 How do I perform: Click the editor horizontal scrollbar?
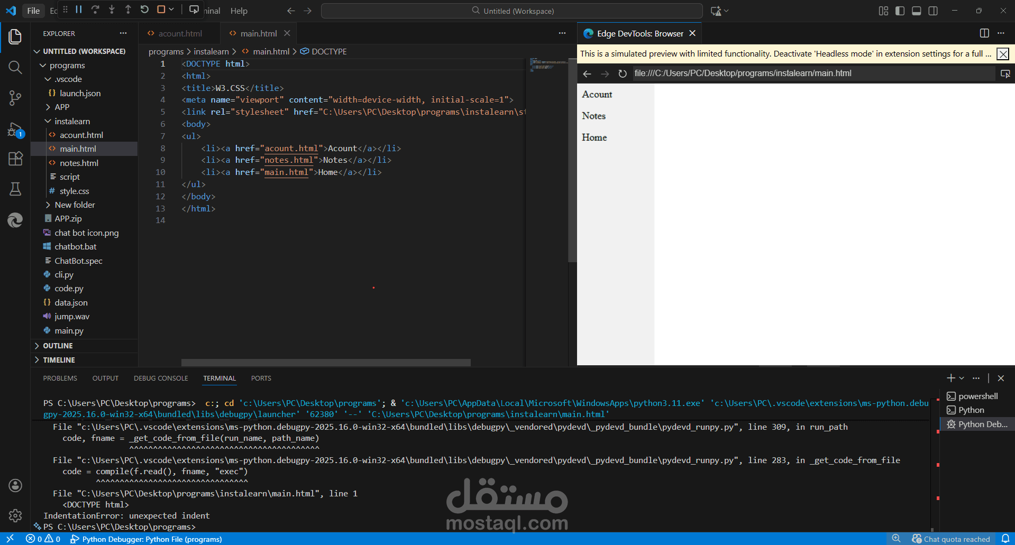point(326,363)
